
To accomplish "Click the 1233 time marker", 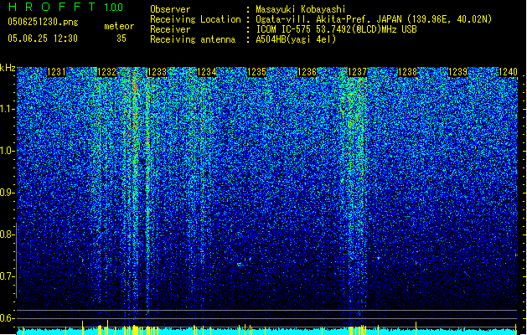I will (157, 72).
